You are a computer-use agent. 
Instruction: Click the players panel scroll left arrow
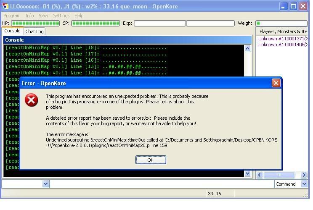pyautogui.click(x=260, y=175)
